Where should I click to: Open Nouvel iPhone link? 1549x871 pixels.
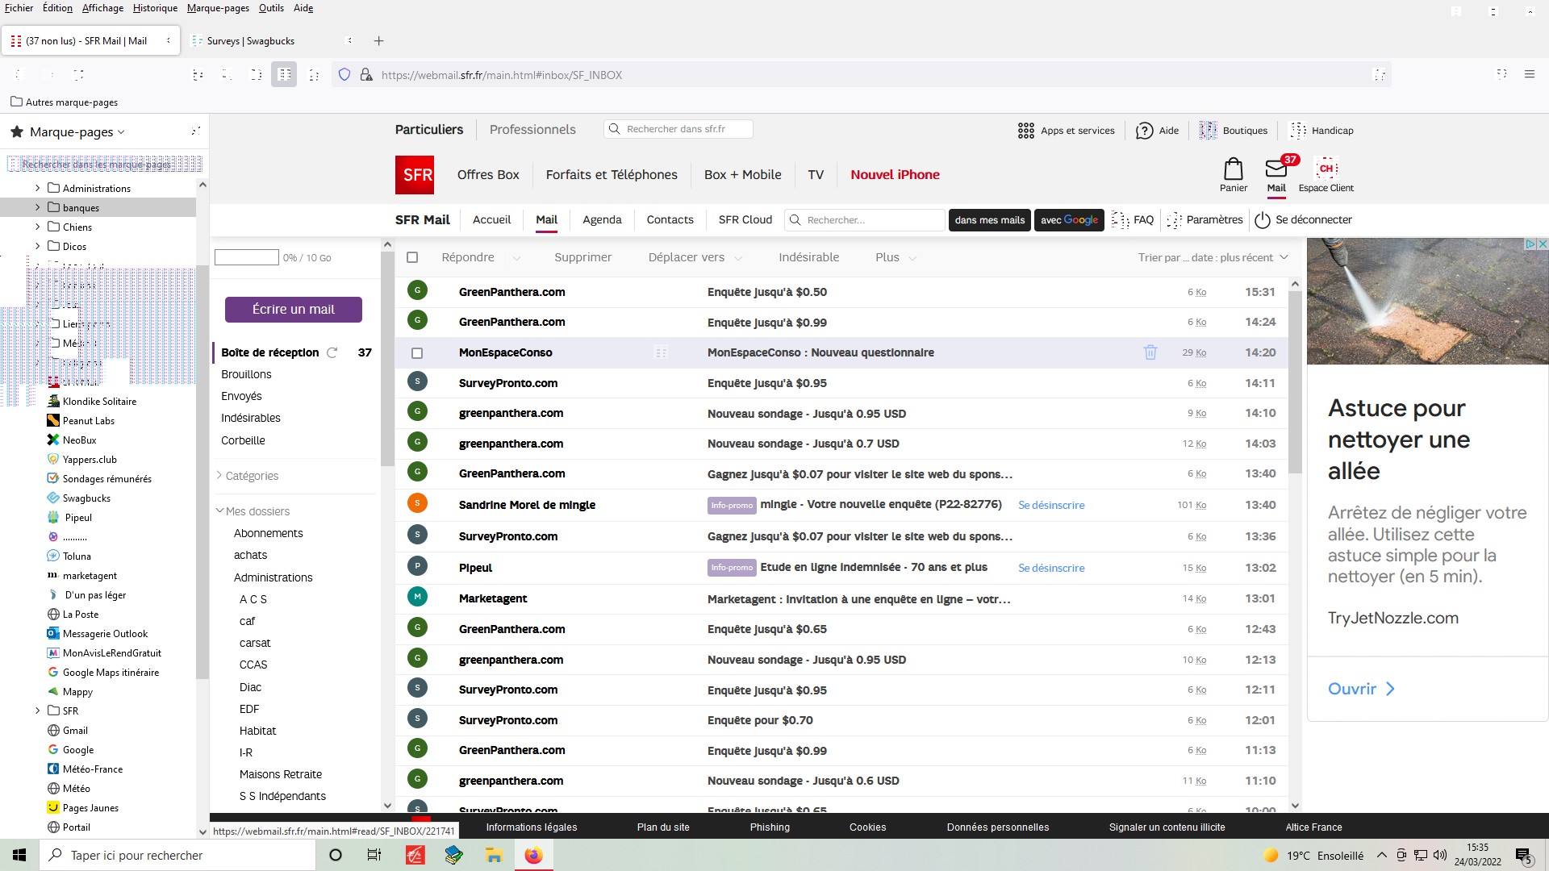[895, 175]
